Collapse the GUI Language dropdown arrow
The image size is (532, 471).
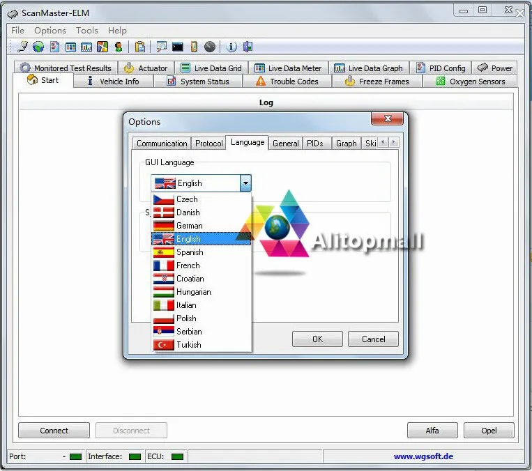coord(245,183)
